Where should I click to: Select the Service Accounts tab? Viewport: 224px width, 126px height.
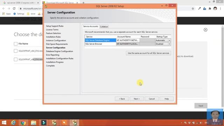click(x=91, y=27)
